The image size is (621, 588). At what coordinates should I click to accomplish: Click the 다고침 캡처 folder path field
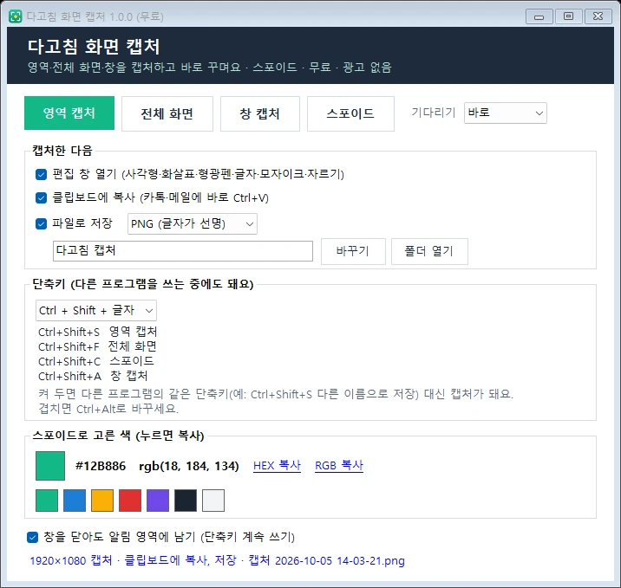183,250
